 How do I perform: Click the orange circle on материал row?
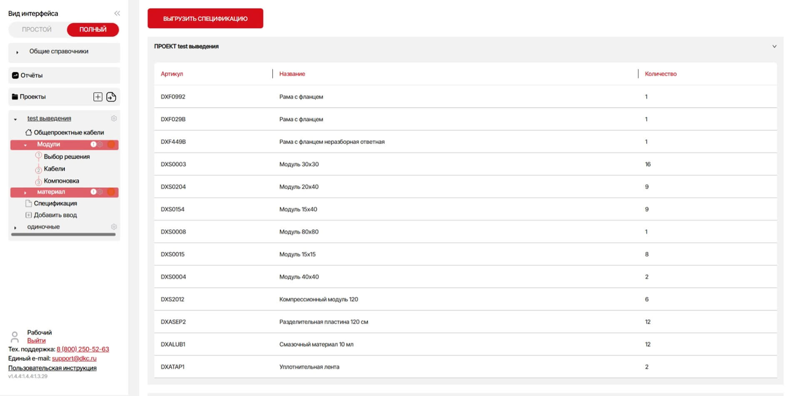pos(111,192)
